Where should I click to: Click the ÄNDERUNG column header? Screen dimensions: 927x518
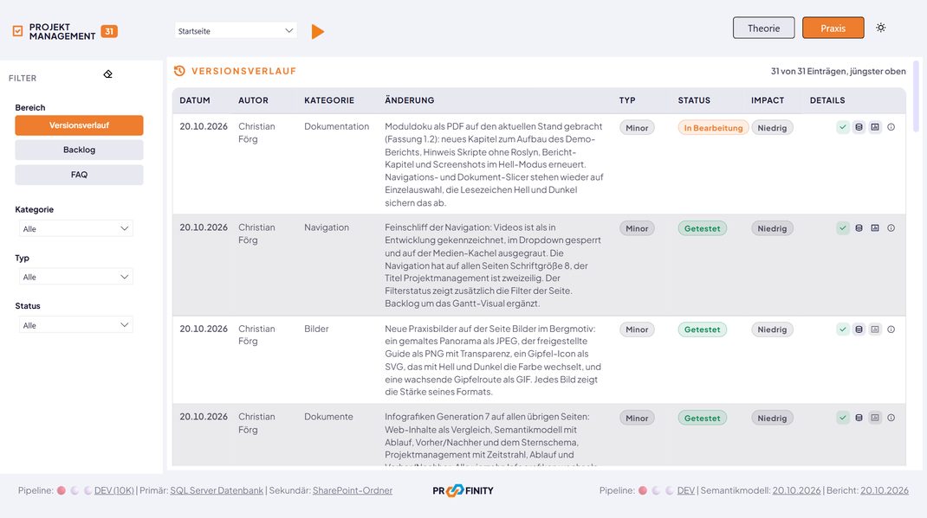(x=410, y=100)
